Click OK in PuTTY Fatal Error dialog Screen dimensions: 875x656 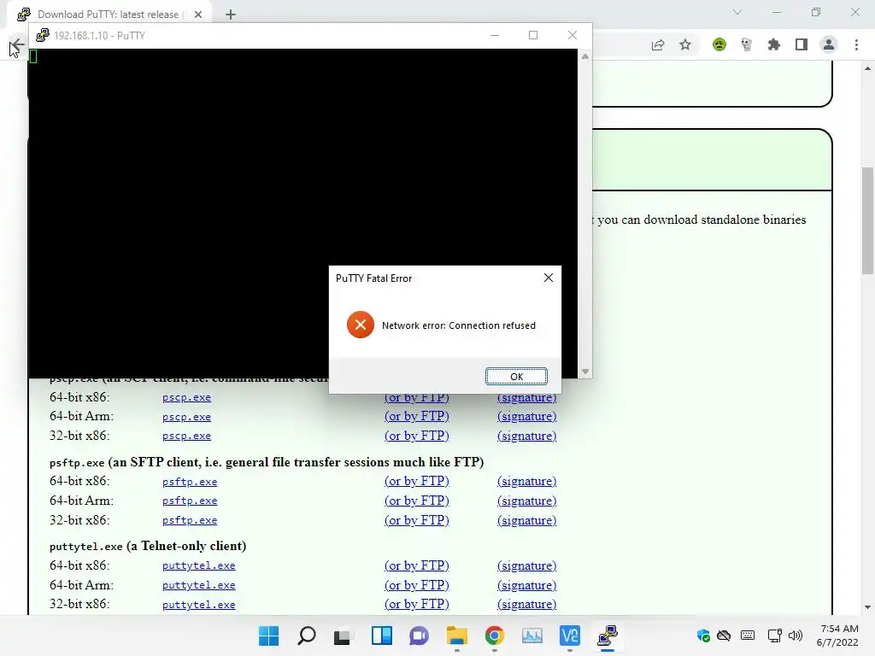click(x=516, y=377)
